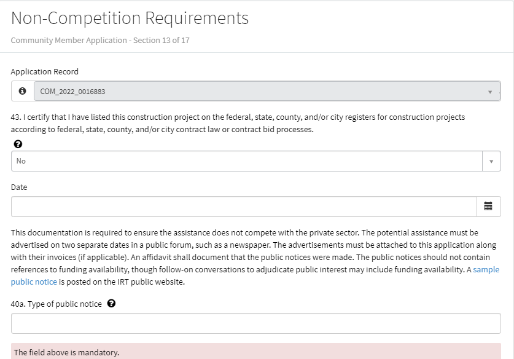Click the help icon below question 43
Screen dimensions: 514x359
click(18, 144)
